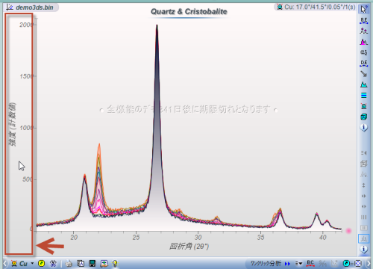This screenshot has height=269, width=373.
Task: Open the list options dropdown beside analysis arrows
Action: [298, 264]
